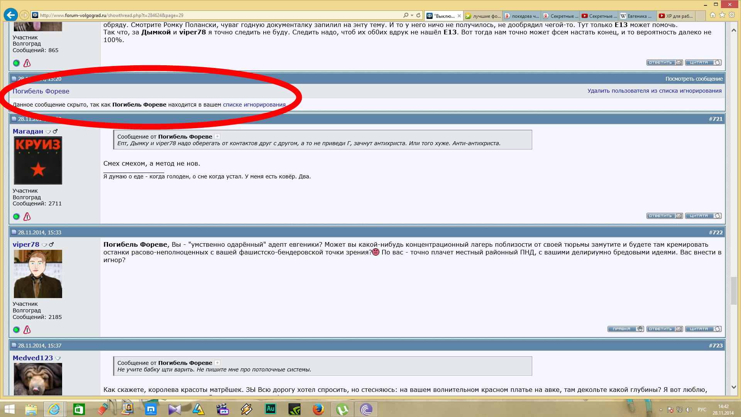The height and width of the screenshot is (417, 741).
Task: Expand dropdown arrow next to viper78 username
Action: tap(44, 245)
